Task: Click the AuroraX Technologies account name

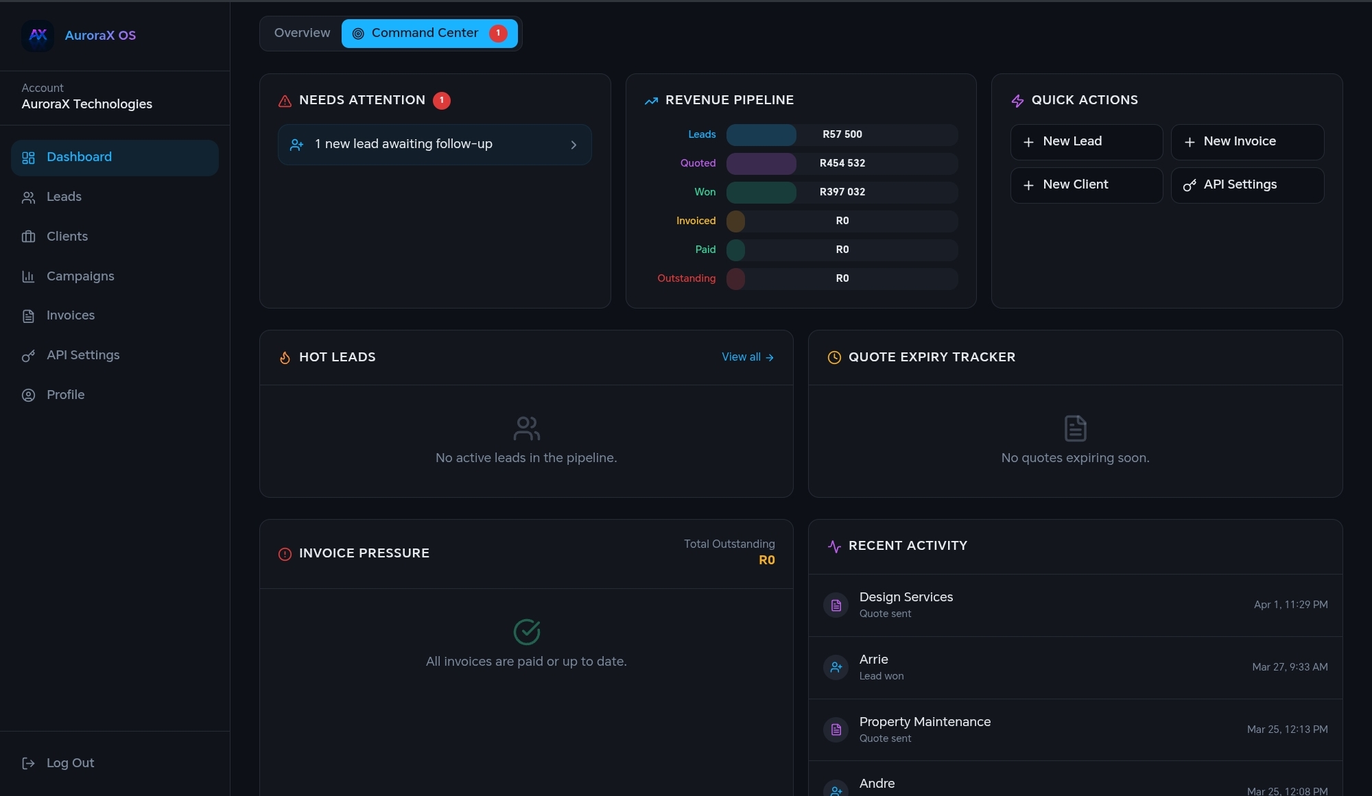Action: tap(87, 104)
